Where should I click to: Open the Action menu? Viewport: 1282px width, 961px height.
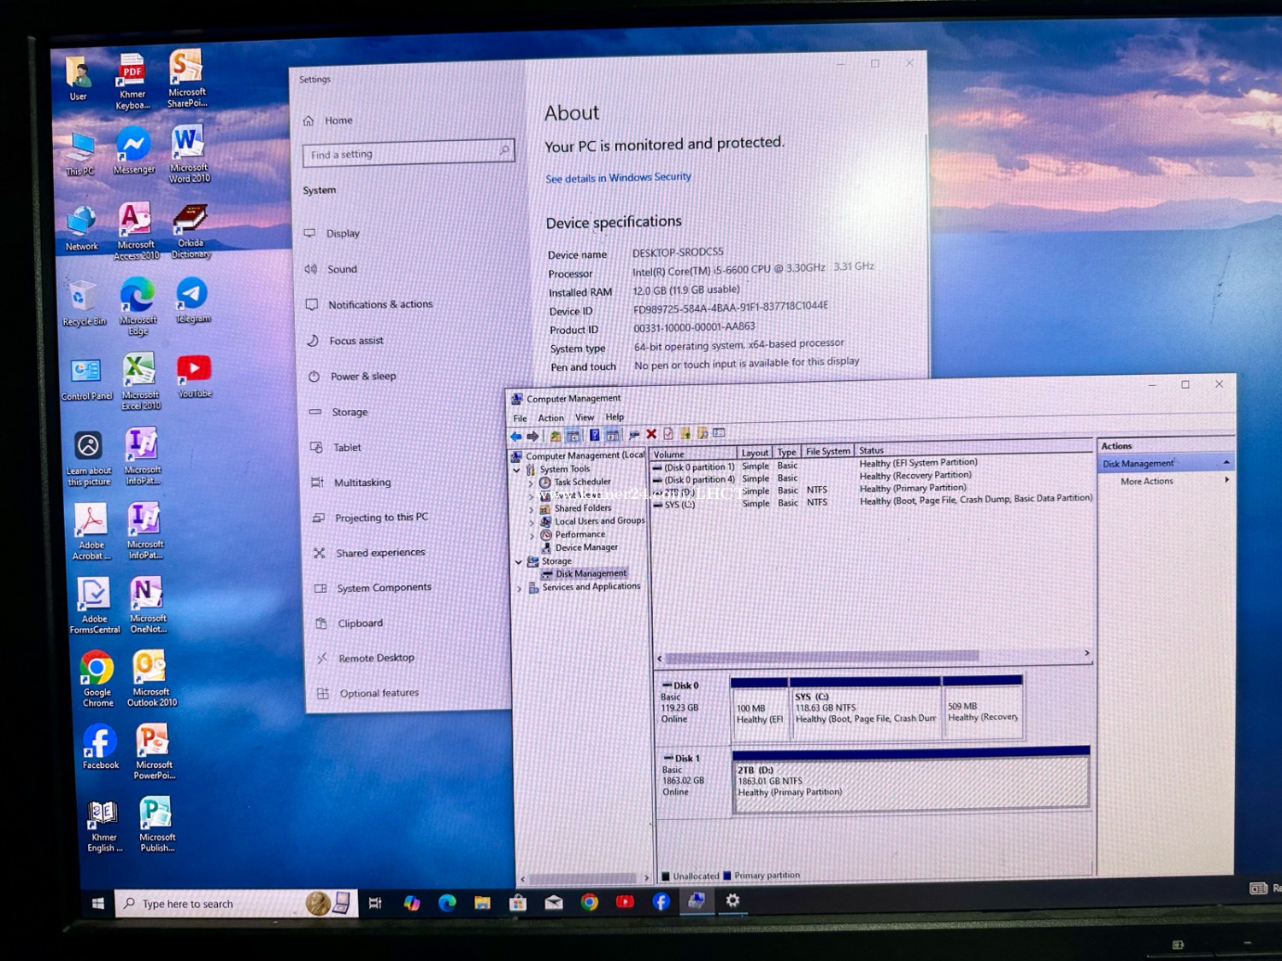pos(550,418)
